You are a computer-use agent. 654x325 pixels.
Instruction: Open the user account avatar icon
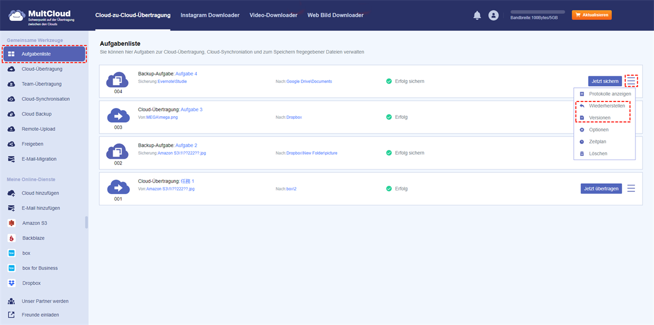pos(493,15)
